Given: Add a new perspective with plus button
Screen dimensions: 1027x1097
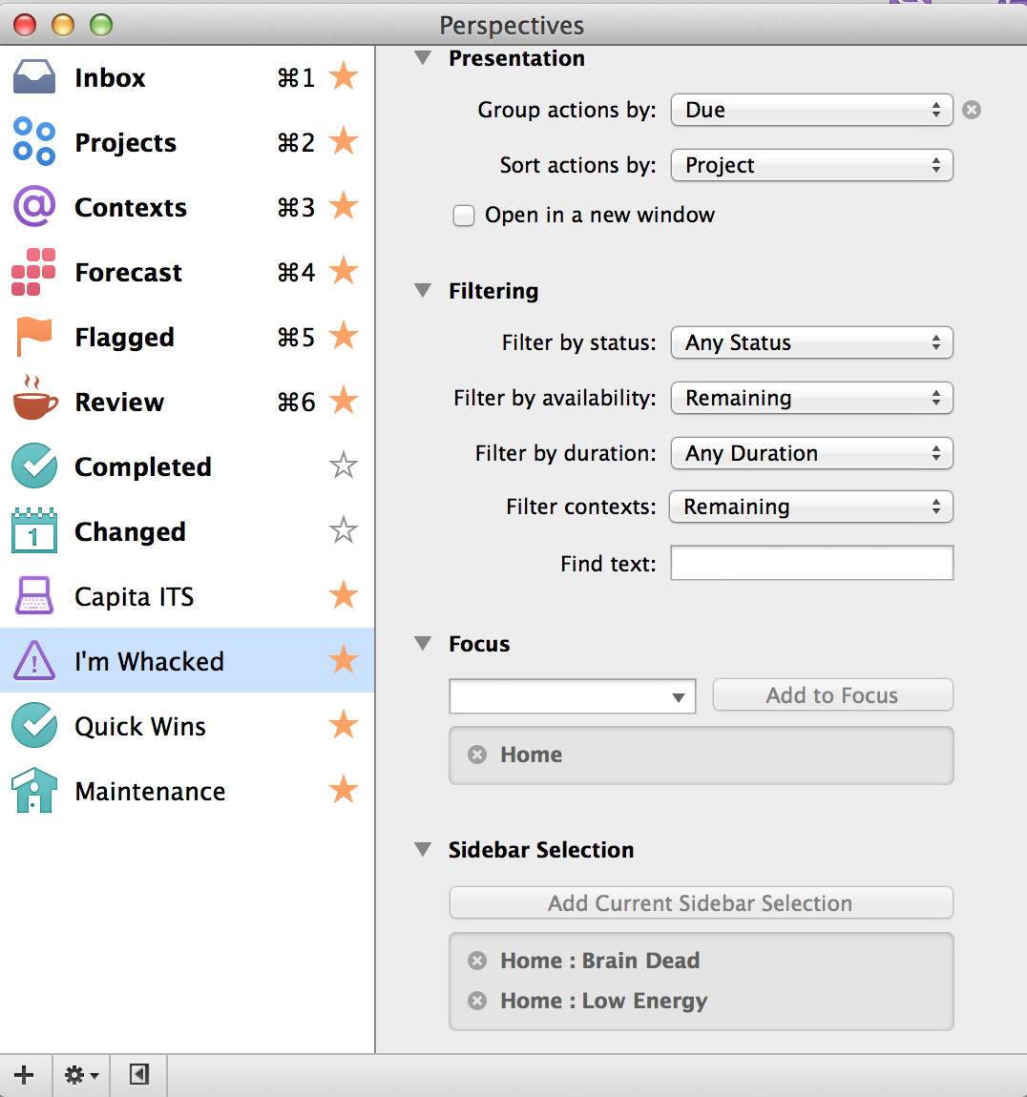Looking at the screenshot, I should tap(24, 1075).
